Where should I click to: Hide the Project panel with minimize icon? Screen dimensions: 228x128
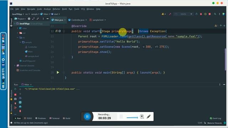[47, 19]
